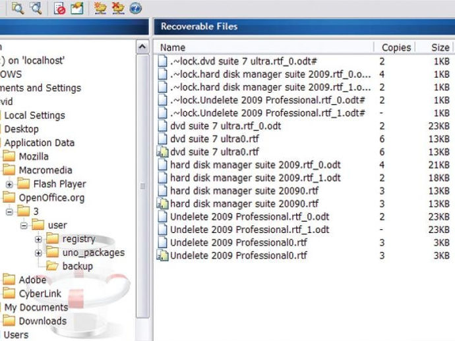Click file icon of .~lock.dvd suite 7 ultra.rtf_0.odt#
Screen dimensions: 455x341
point(162,61)
